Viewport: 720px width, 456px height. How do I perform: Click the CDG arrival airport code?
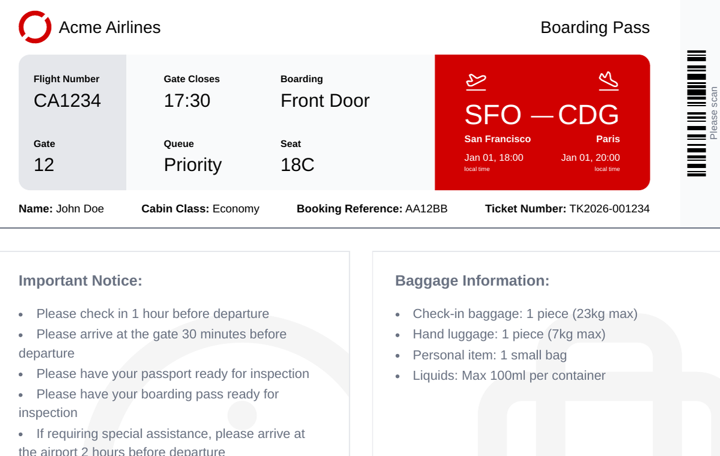click(589, 115)
